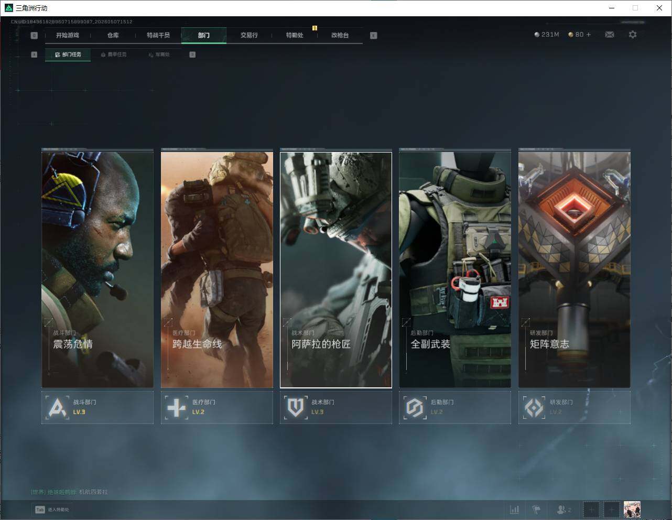672x520 pixels.
Task: Click the 战斗部门 emblem icon
Action: (x=57, y=407)
